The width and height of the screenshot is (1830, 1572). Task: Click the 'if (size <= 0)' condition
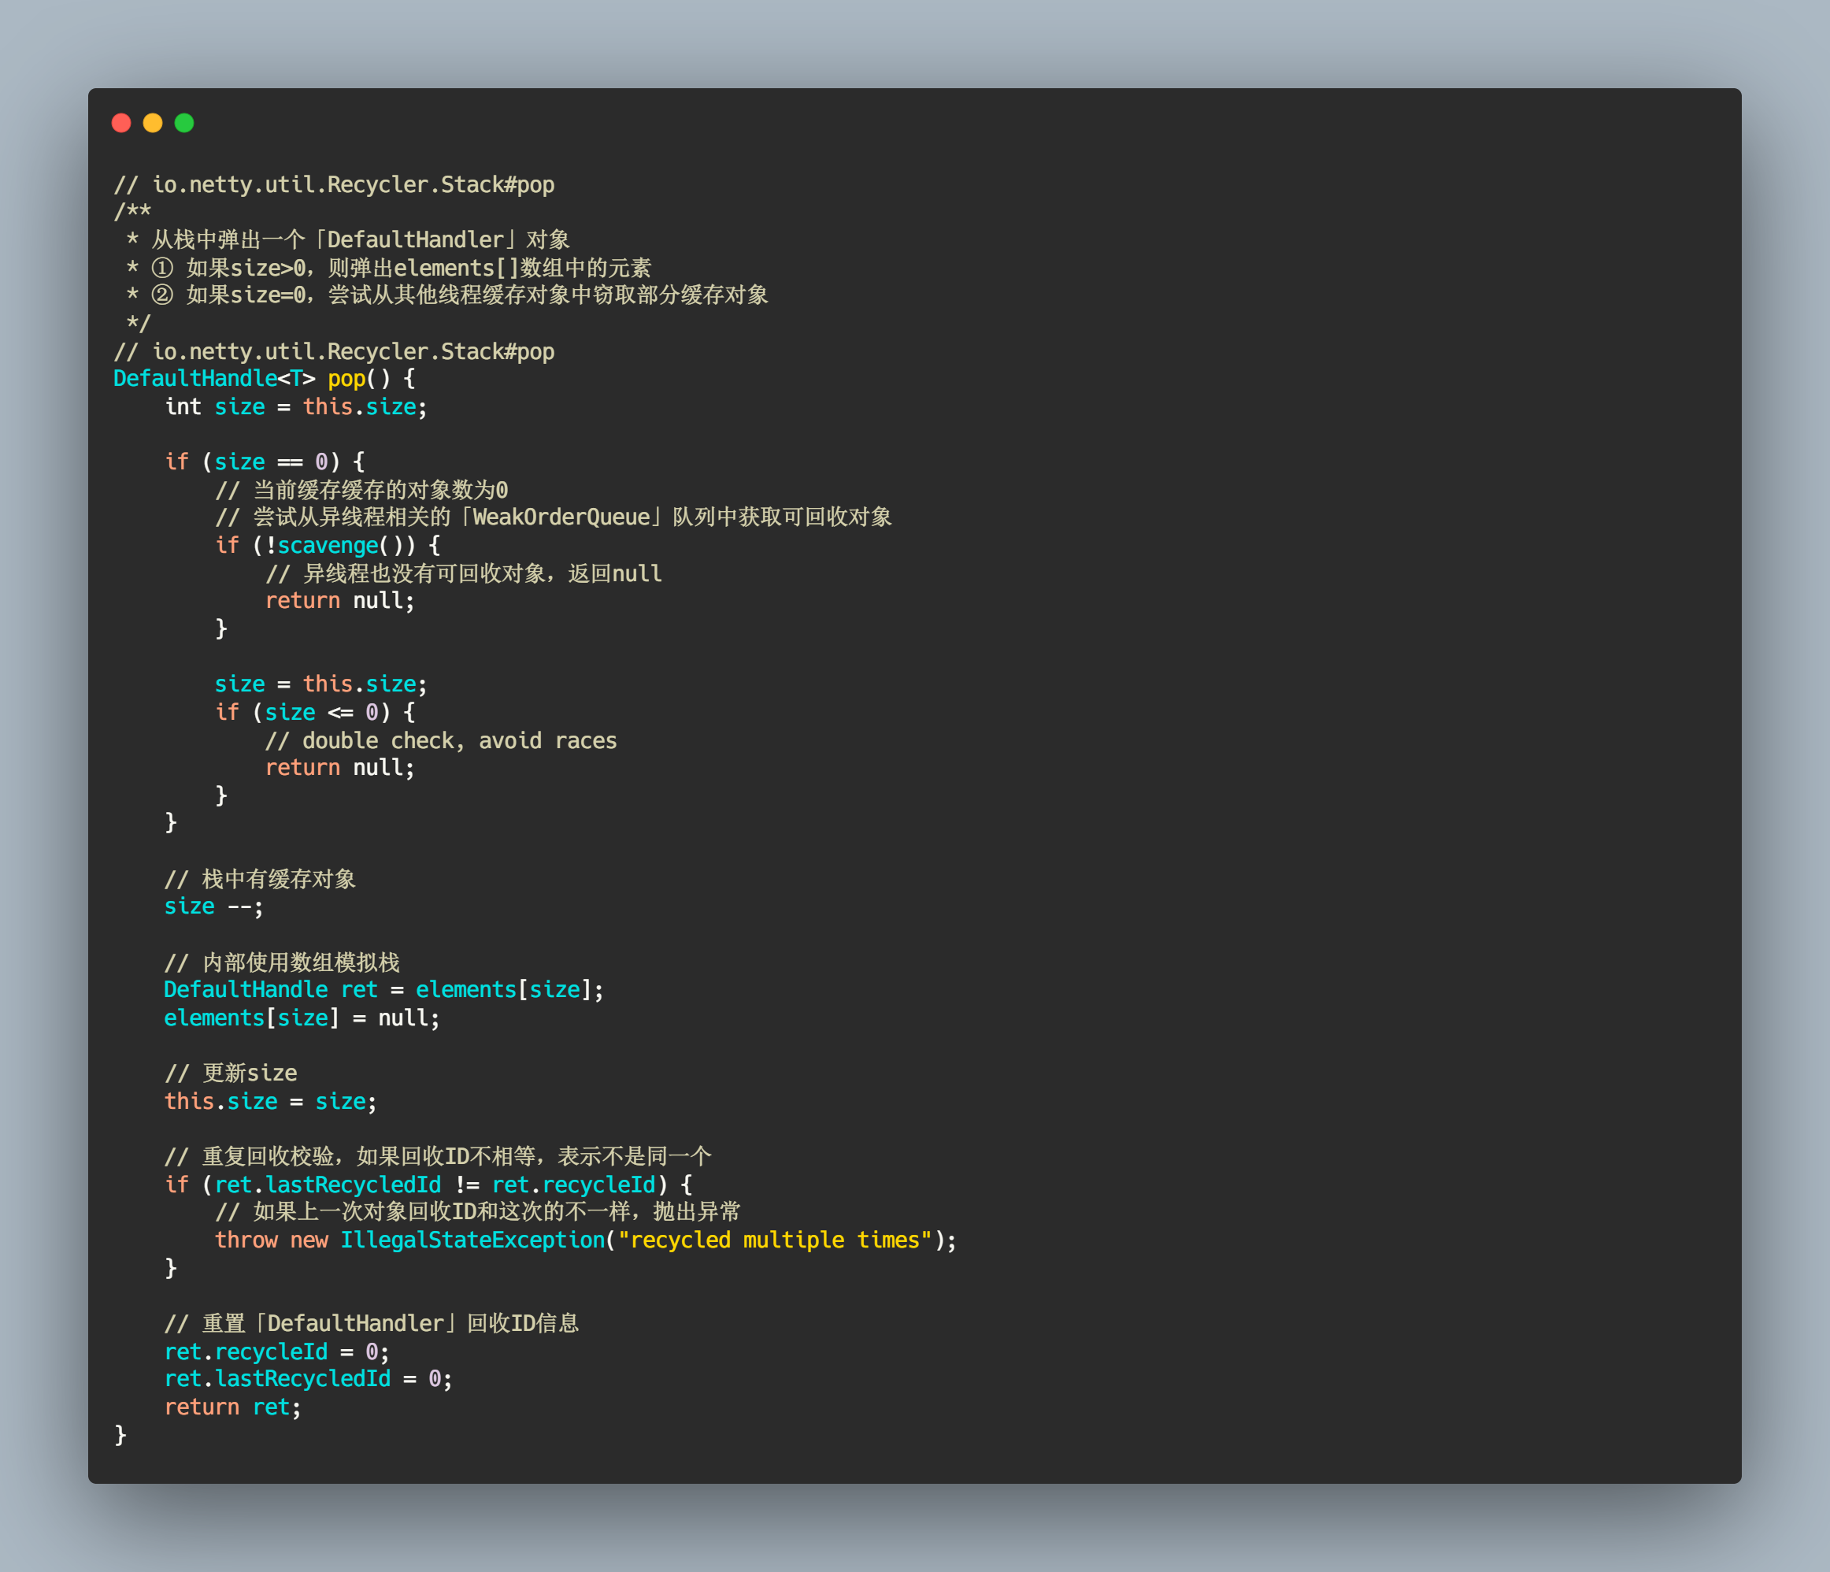(x=302, y=712)
